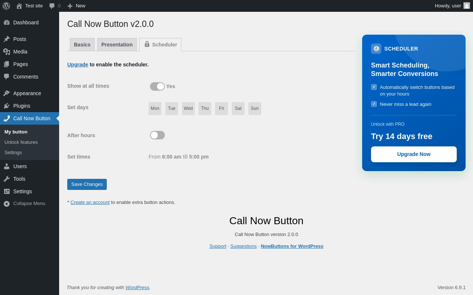Click the plus icon next to New
This screenshot has height=295, width=473.
pyautogui.click(x=70, y=6)
